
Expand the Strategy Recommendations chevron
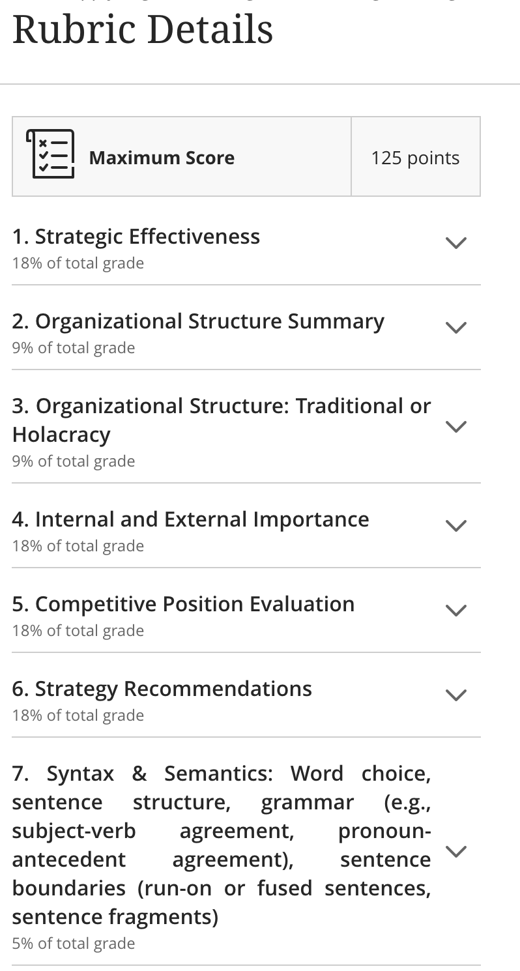[x=456, y=695]
